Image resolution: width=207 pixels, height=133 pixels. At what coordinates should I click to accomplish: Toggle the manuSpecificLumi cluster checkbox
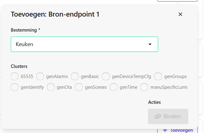pyautogui.click(x=144, y=87)
